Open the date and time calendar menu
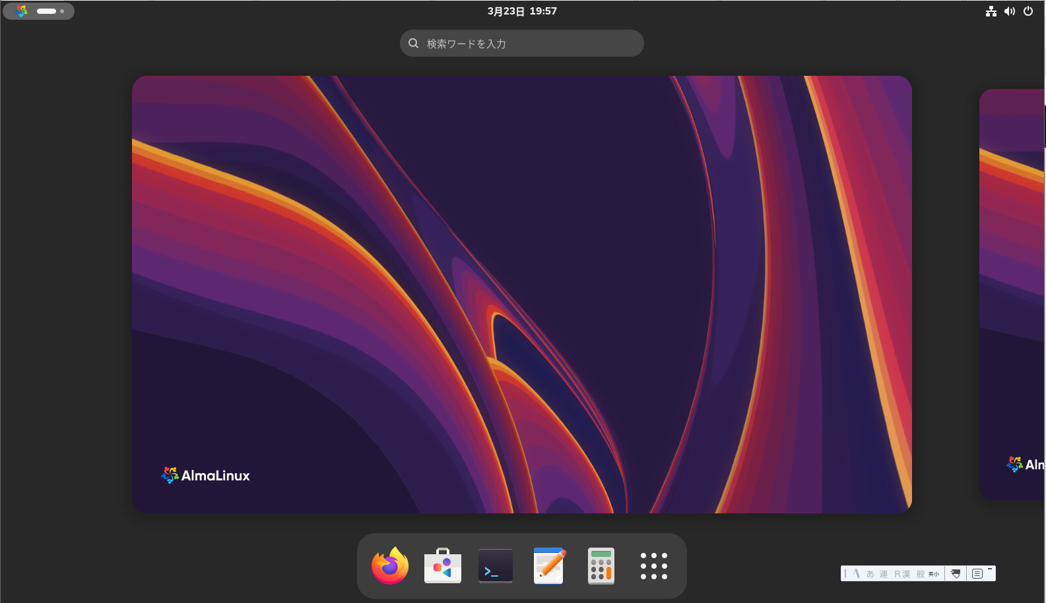This screenshot has height=603, width=1046. [522, 11]
